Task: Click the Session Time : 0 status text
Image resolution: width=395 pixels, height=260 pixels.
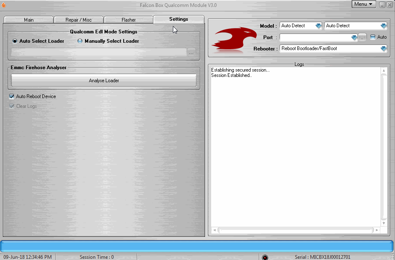Action: click(97, 257)
